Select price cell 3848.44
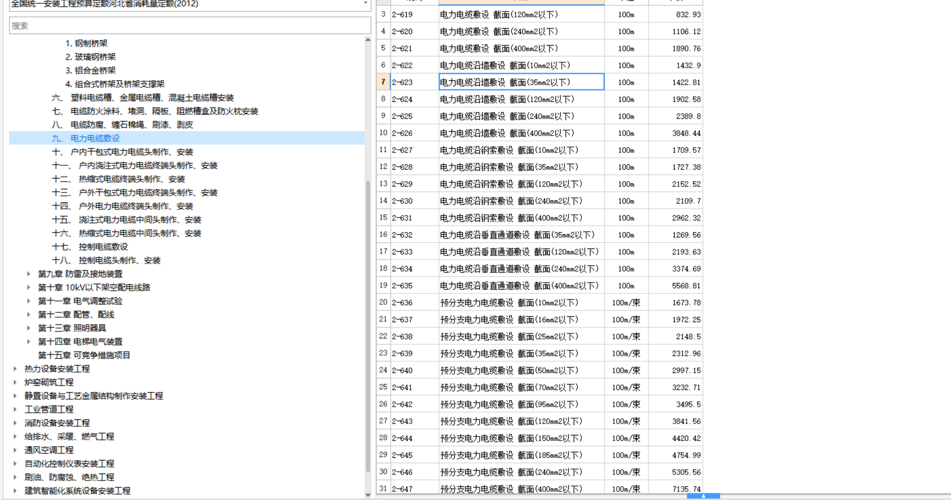The image size is (951, 500). (x=676, y=133)
